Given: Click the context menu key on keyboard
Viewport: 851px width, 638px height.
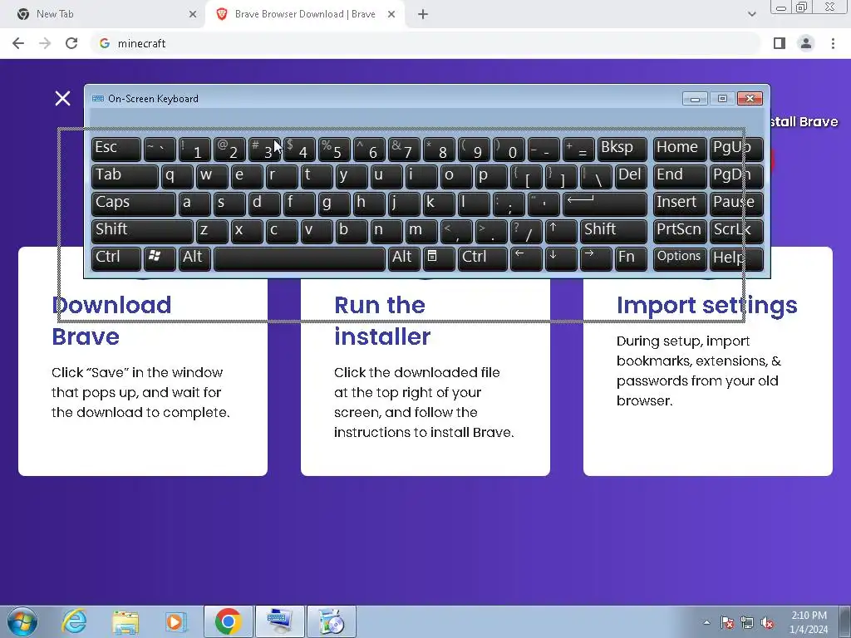Looking at the screenshot, I should (x=439, y=258).
